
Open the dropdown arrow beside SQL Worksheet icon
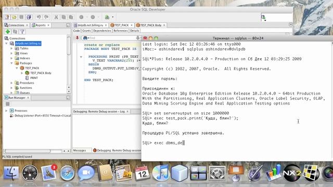(113, 17)
